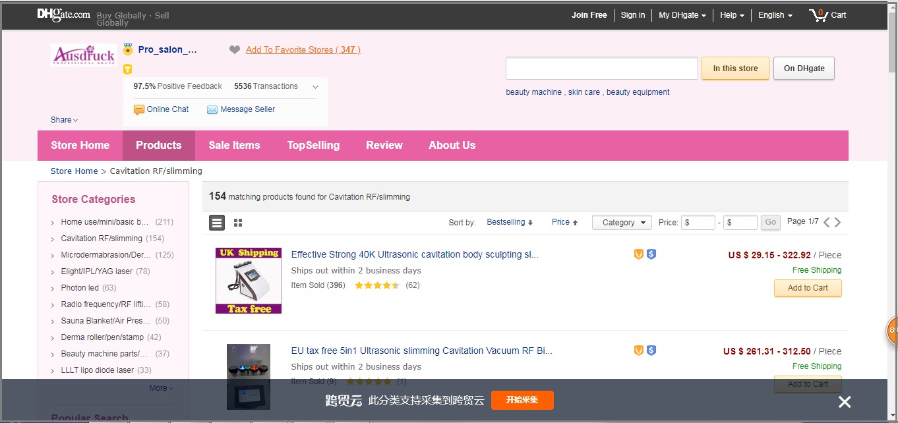Click blue dollar badge on 40K Ultrasonic item
This screenshot has width=898, height=423.
(x=651, y=254)
